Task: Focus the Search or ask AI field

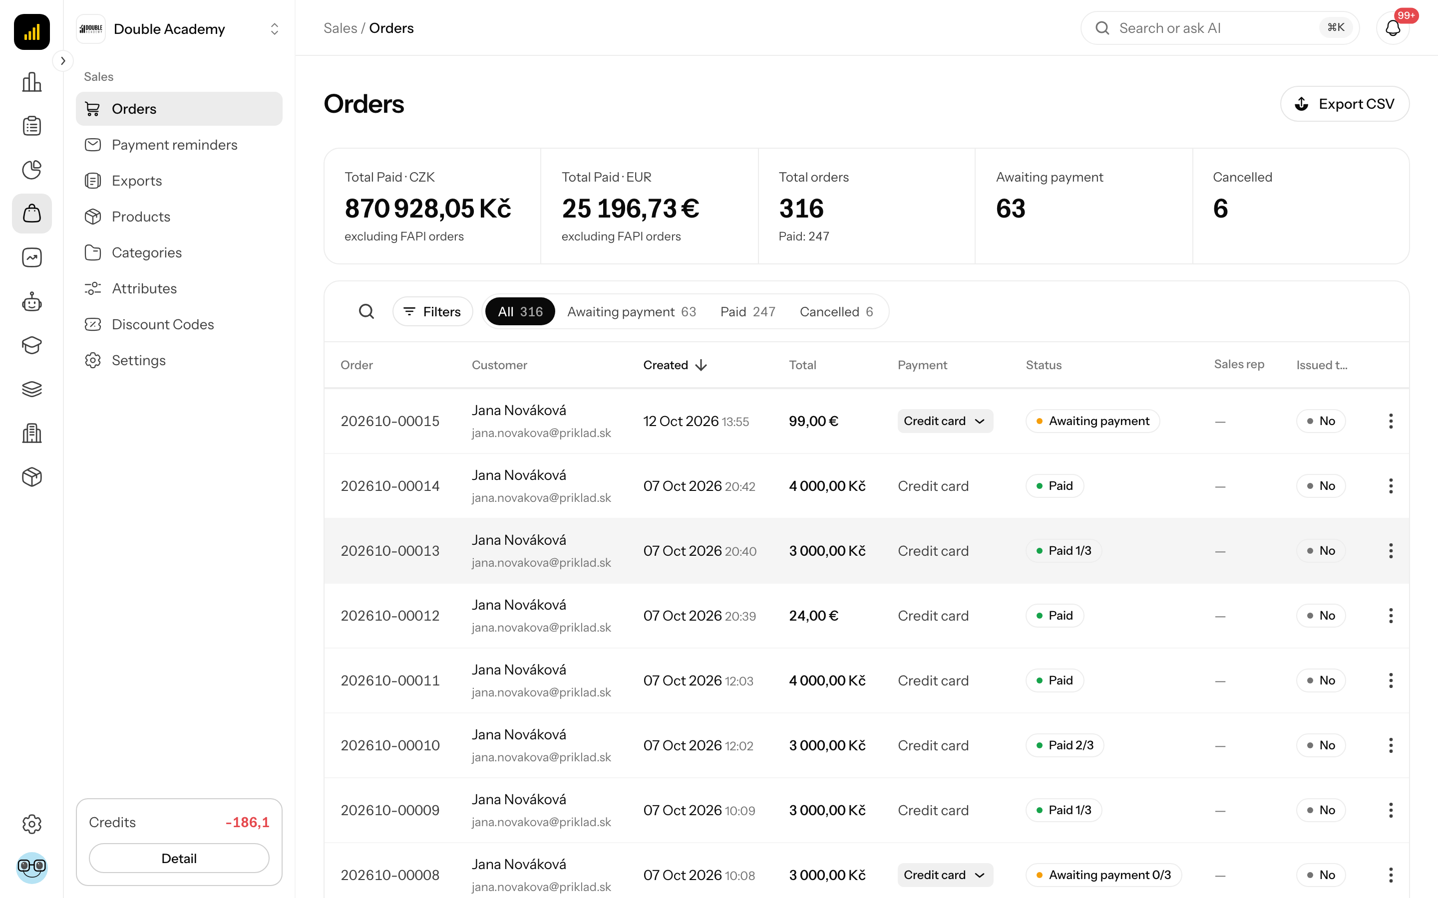Action: (1219, 28)
